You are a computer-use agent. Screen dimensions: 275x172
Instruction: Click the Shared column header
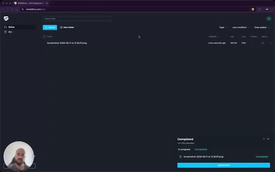pyautogui.click(x=254, y=37)
